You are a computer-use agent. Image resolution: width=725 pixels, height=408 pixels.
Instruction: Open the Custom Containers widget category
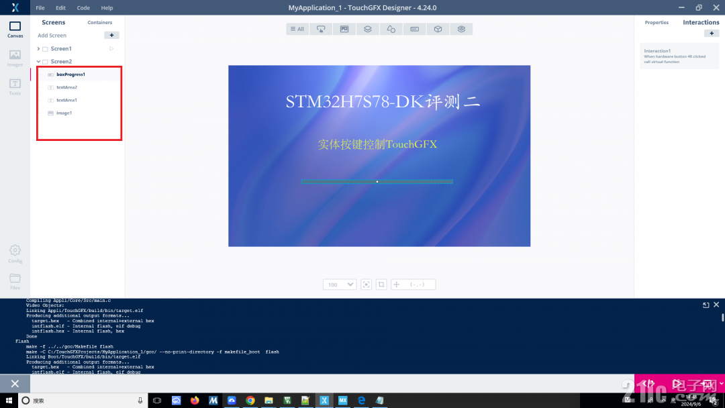(x=461, y=29)
